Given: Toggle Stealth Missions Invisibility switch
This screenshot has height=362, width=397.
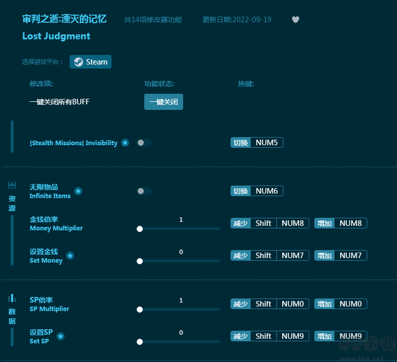Looking at the screenshot, I should pyautogui.click(x=144, y=143).
